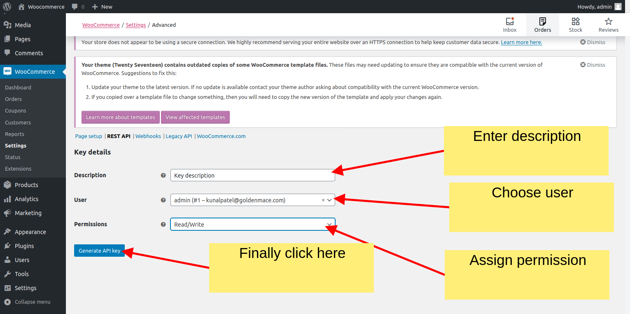Go to Products in sidebar
This screenshot has height=314, width=630.
pyautogui.click(x=33, y=185)
